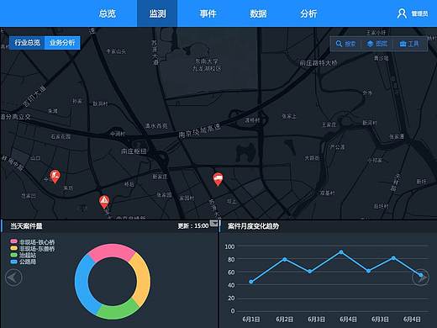Click the left arrow on case panel
This screenshot has width=437, height=328.
point(13,278)
